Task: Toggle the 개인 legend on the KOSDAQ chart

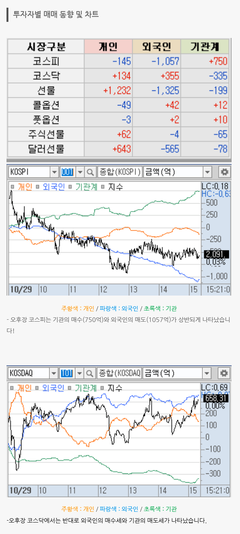Action: [23, 388]
